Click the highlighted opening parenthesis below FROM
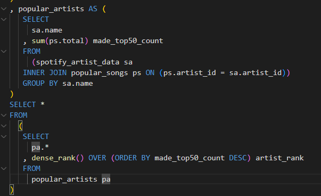Viewport: 321px width, 196px height. [x=20, y=126]
